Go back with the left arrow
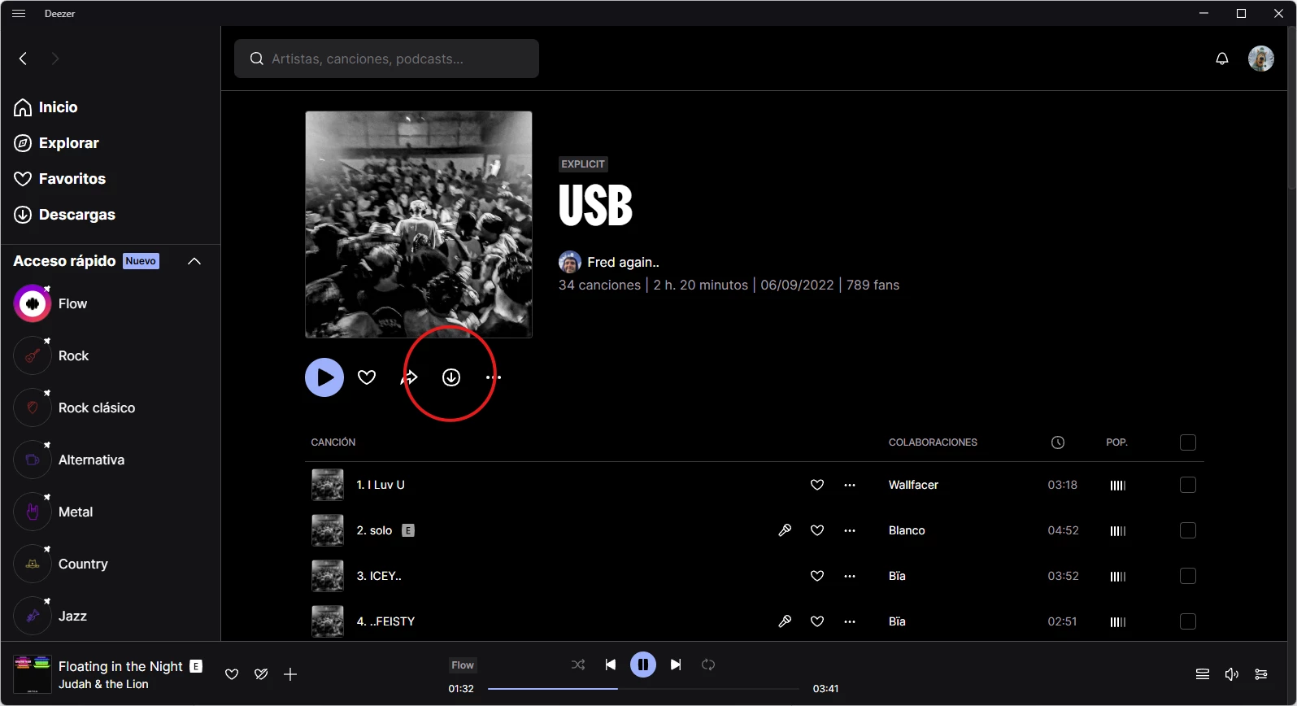 click(x=23, y=59)
